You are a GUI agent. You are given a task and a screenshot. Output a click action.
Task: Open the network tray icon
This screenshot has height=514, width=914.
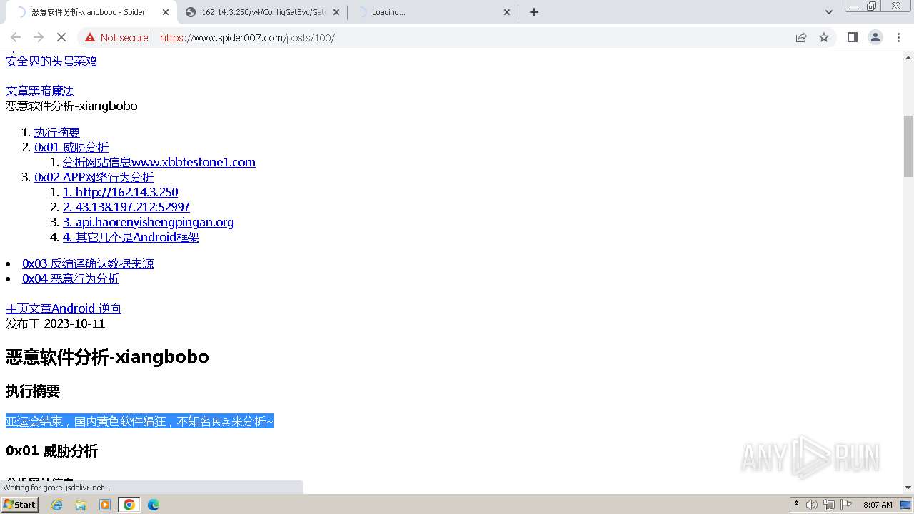tap(828, 505)
